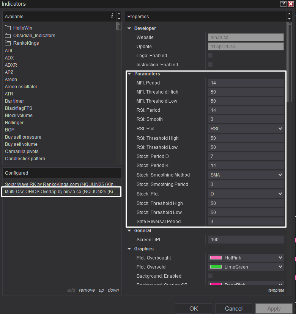Select Bollinger indicator
This screenshot has width=296, height=314.
[x=14, y=123]
